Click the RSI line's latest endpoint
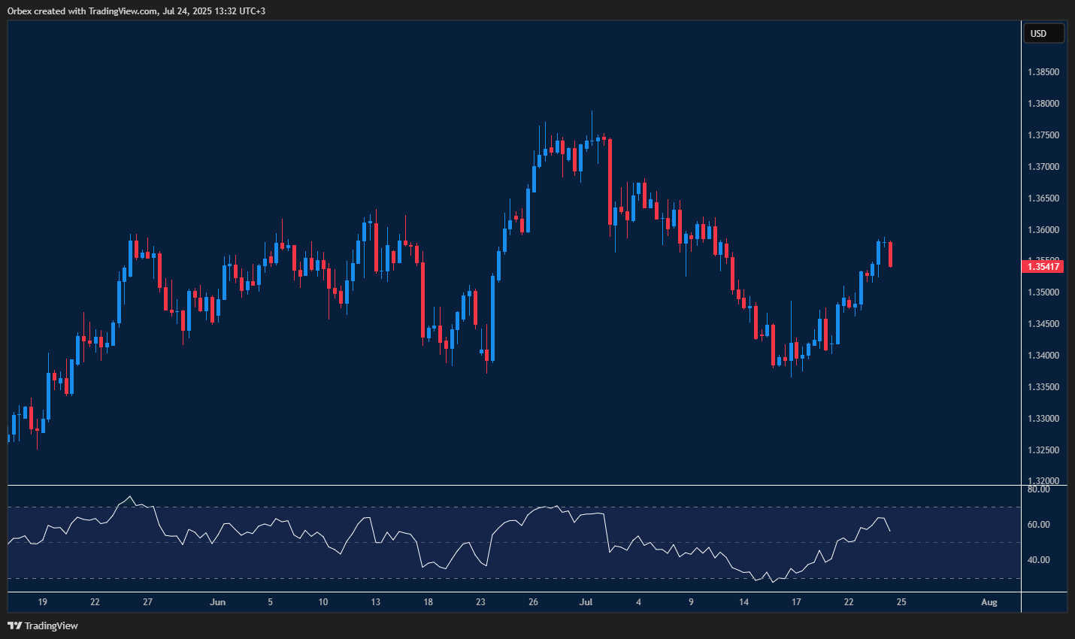The width and height of the screenshot is (1075, 639). (890, 531)
